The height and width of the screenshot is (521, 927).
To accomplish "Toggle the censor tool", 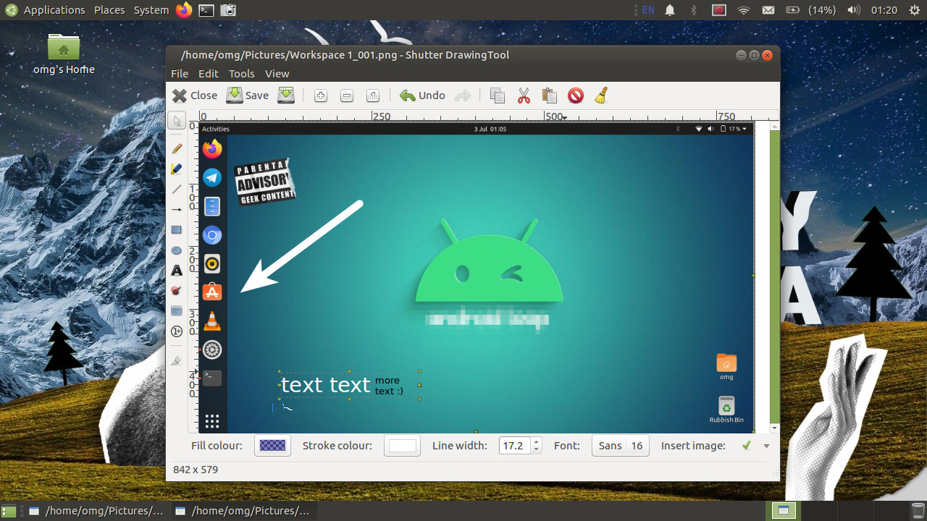I will pyautogui.click(x=176, y=291).
